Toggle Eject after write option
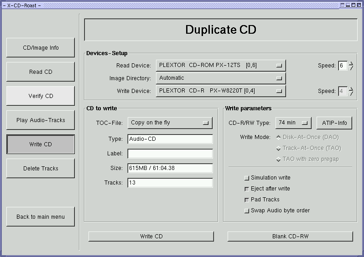The height and width of the screenshot is (257, 364). point(247,189)
